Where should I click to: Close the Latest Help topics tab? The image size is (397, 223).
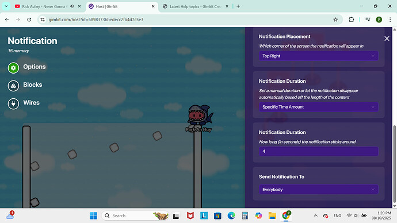pos(227,6)
